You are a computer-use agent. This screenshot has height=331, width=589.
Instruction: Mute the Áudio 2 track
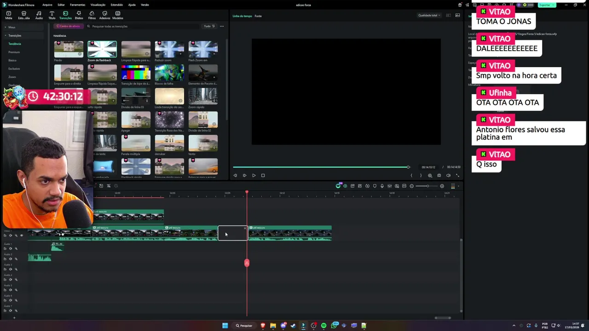click(x=11, y=259)
